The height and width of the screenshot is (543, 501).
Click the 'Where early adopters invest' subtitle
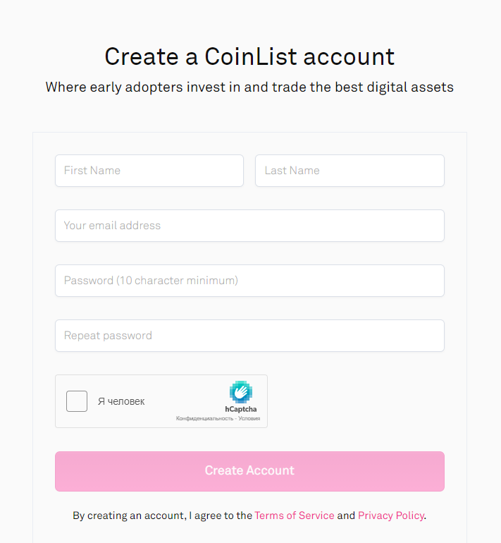249,87
